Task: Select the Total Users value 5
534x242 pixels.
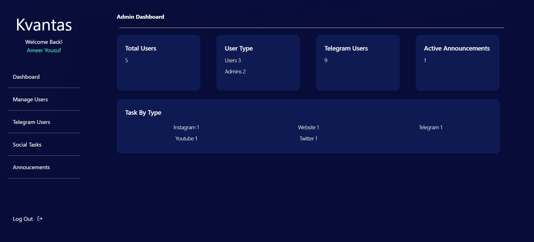Action: point(126,60)
